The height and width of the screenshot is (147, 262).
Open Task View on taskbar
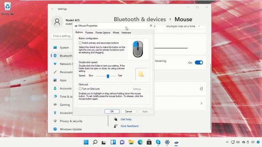(104, 143)
